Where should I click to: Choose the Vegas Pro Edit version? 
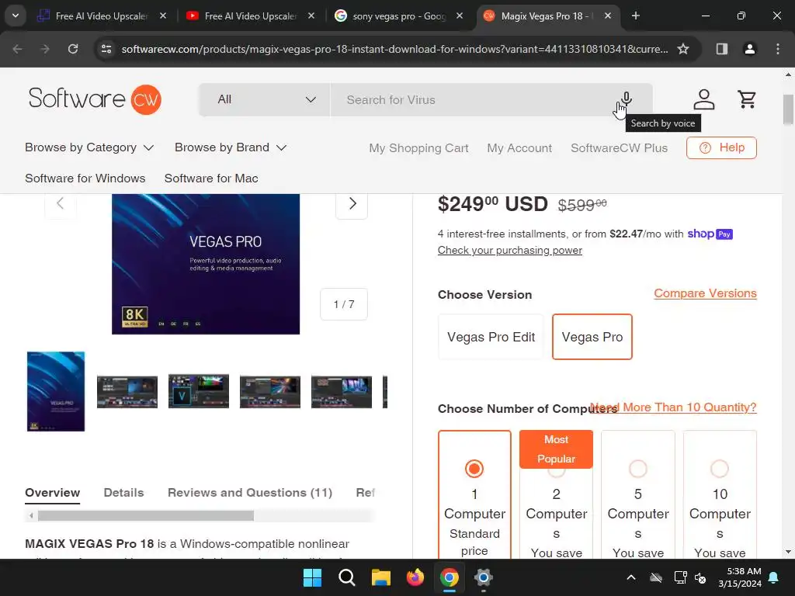491,337
